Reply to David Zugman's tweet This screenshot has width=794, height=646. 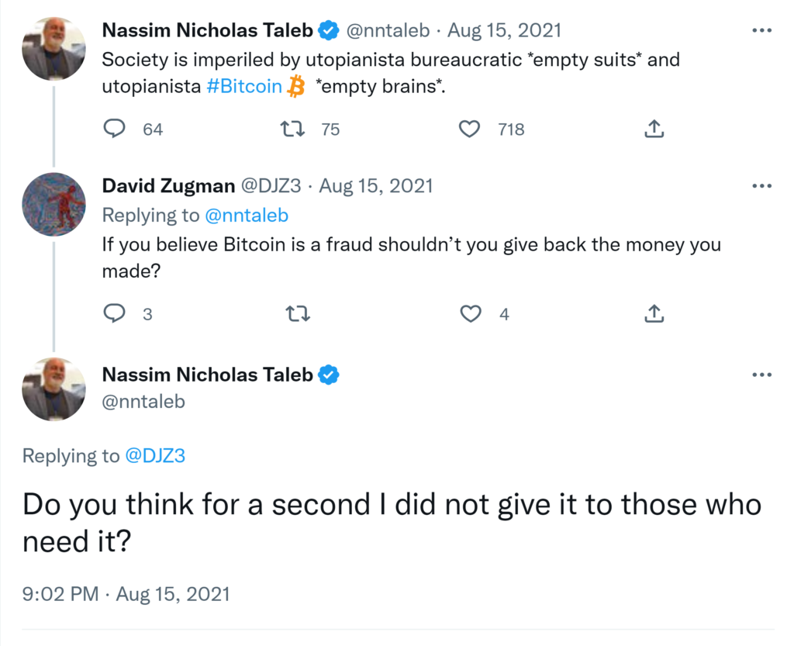(115, 314)
